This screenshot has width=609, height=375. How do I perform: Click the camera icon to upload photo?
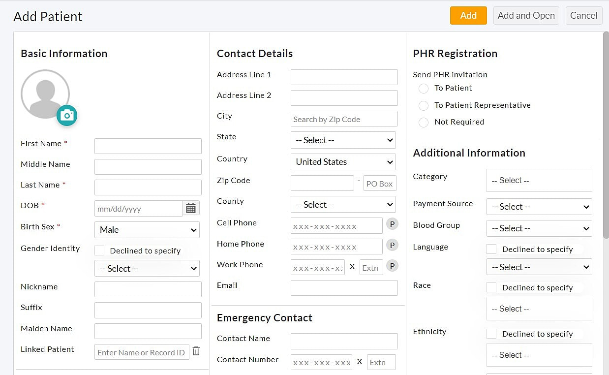[67, 116]
